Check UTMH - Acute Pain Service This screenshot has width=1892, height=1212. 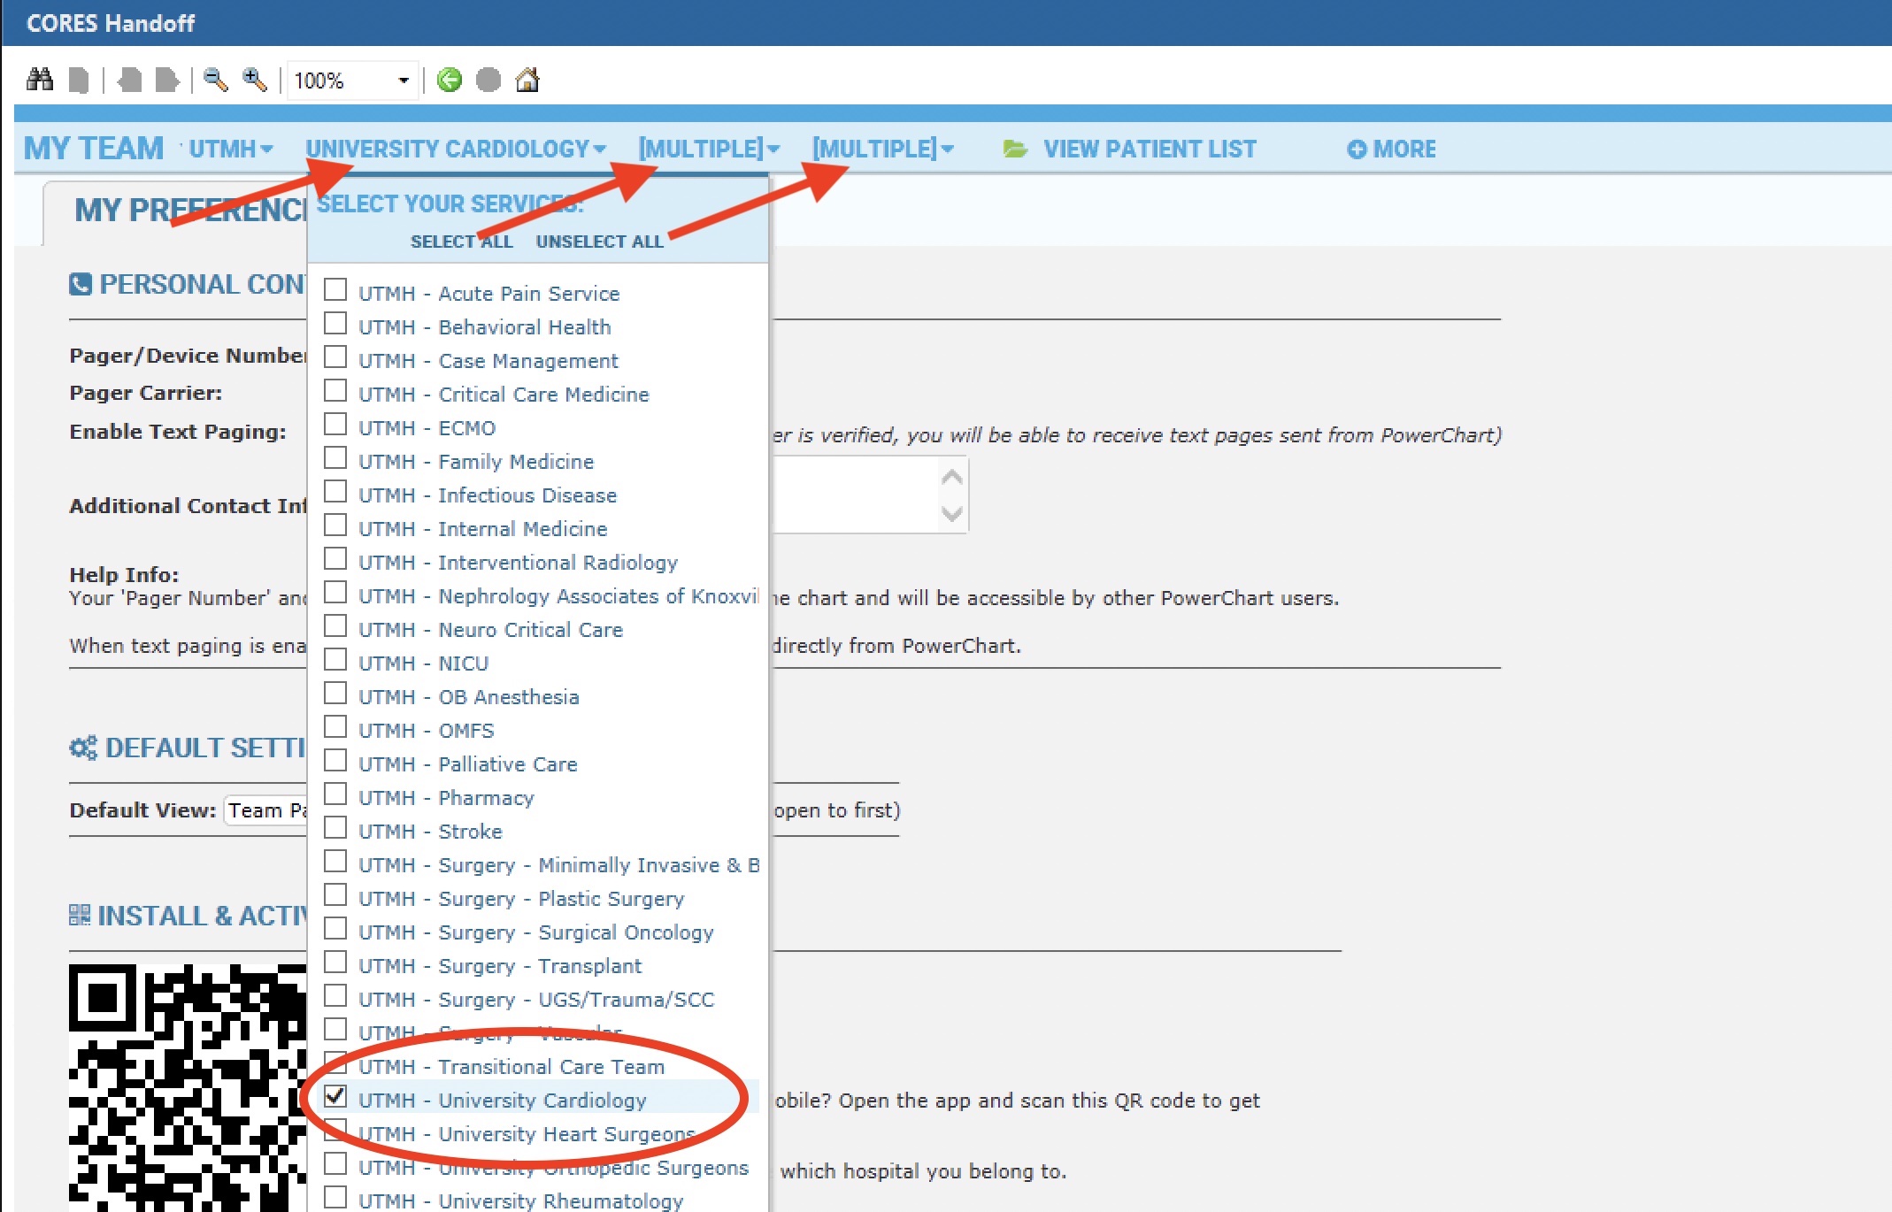335,290
